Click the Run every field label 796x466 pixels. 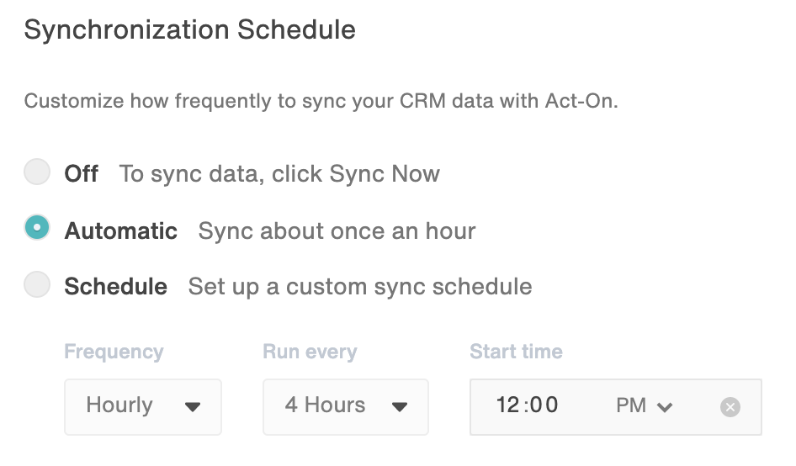pos(310,352)
